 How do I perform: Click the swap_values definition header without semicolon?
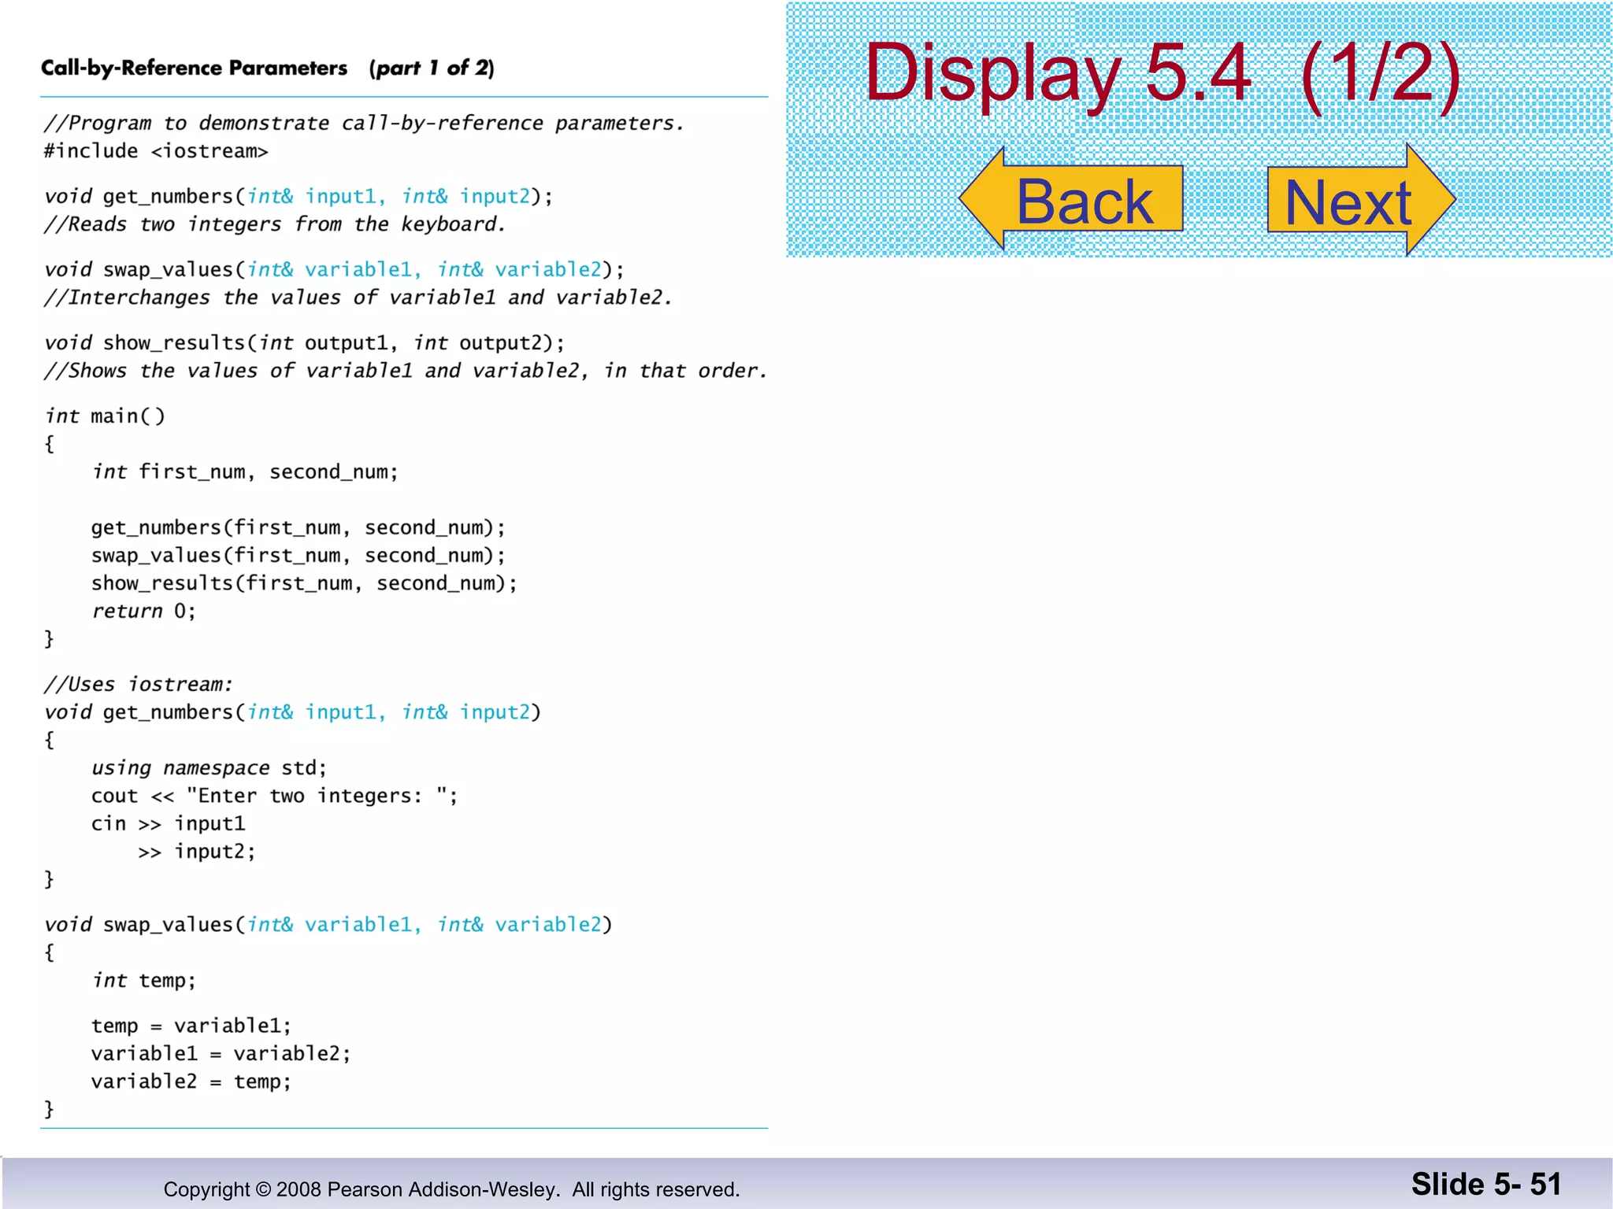tap(328, 925)
